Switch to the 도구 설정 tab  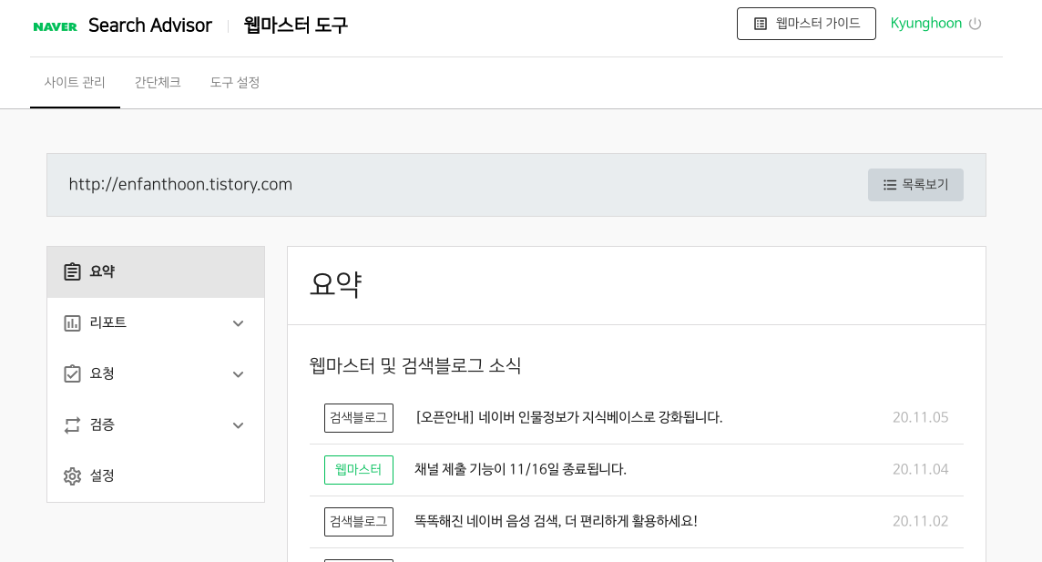(235, 82)
